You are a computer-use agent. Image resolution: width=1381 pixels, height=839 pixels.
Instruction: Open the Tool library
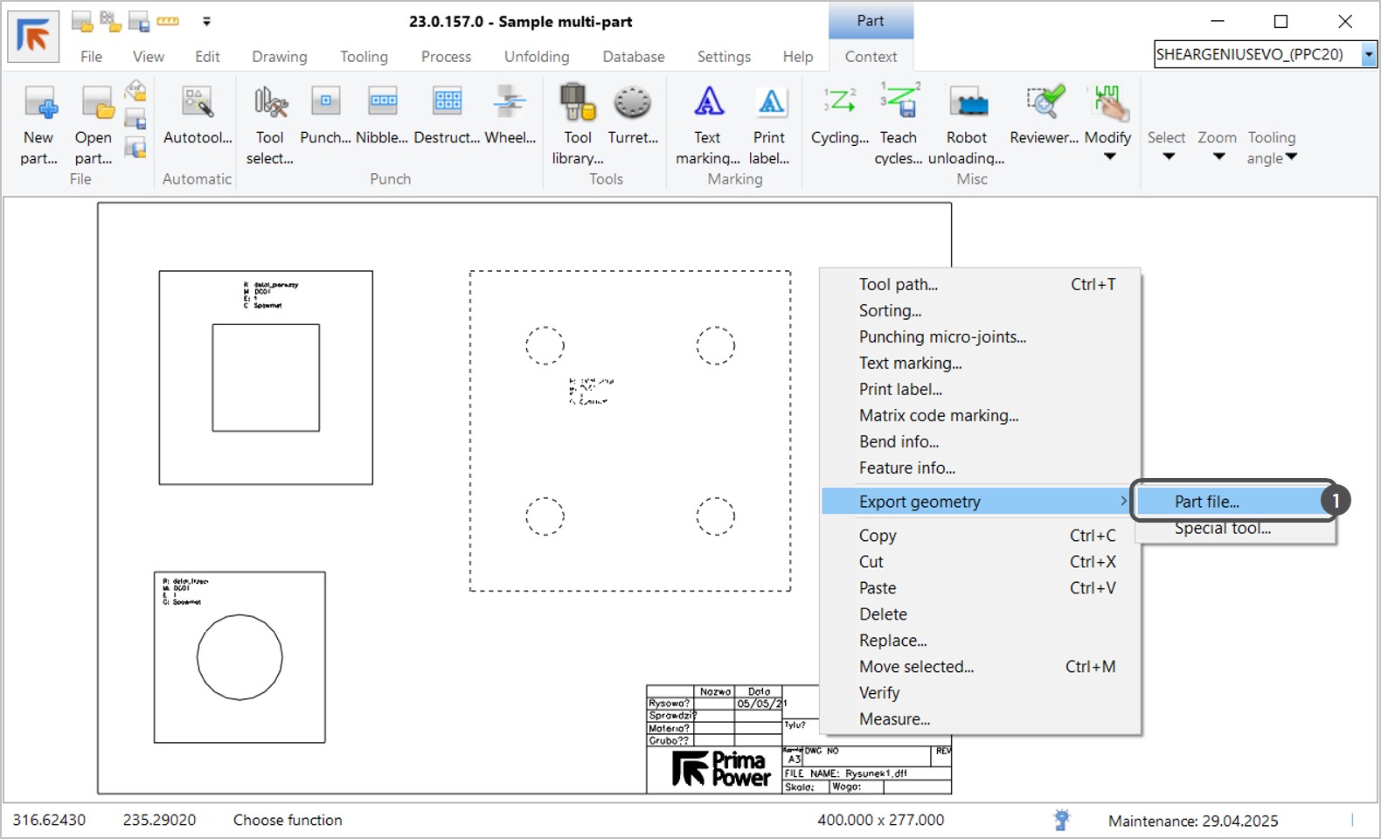[x=577, y=104]
